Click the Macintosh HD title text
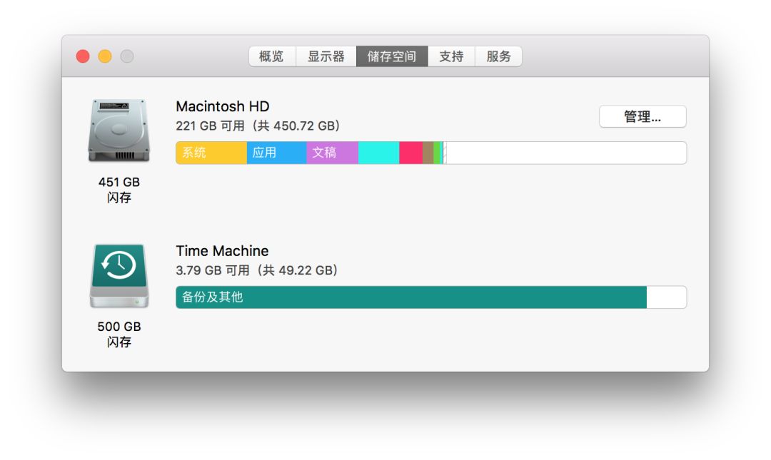The height and width of the screenshot is (460, 771). pos(223,107)
